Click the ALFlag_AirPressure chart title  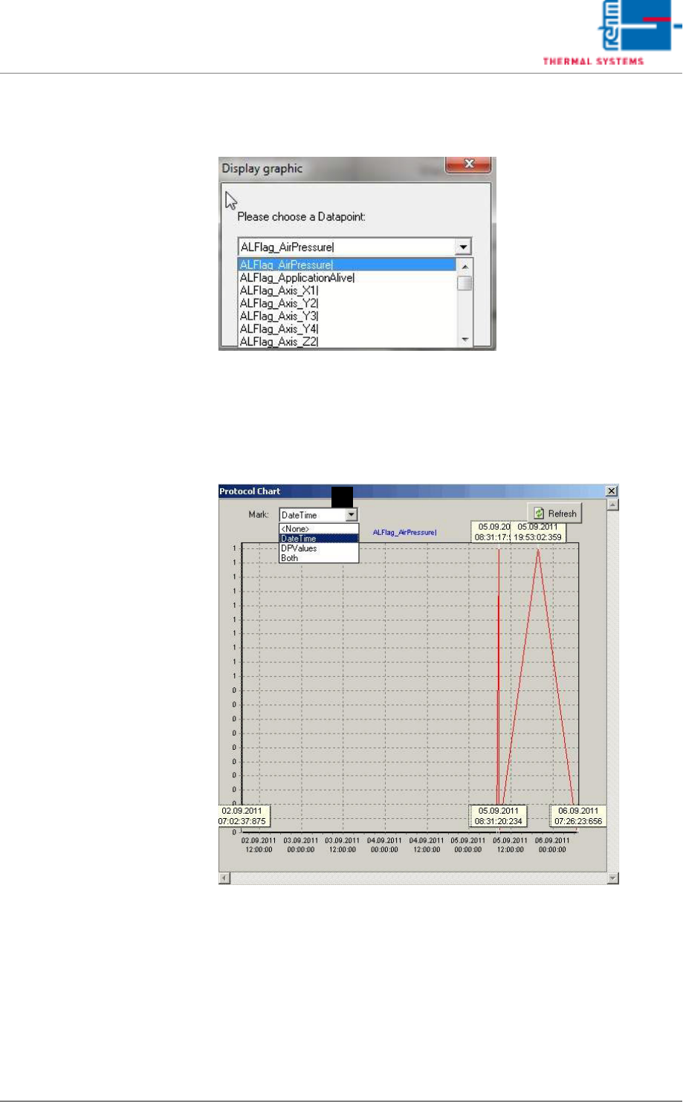pos(405,533)
